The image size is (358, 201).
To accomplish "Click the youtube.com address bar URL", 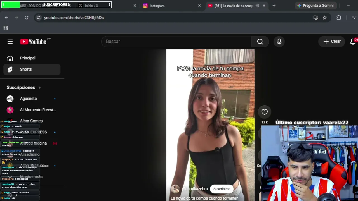I will [x=74, y=18].
